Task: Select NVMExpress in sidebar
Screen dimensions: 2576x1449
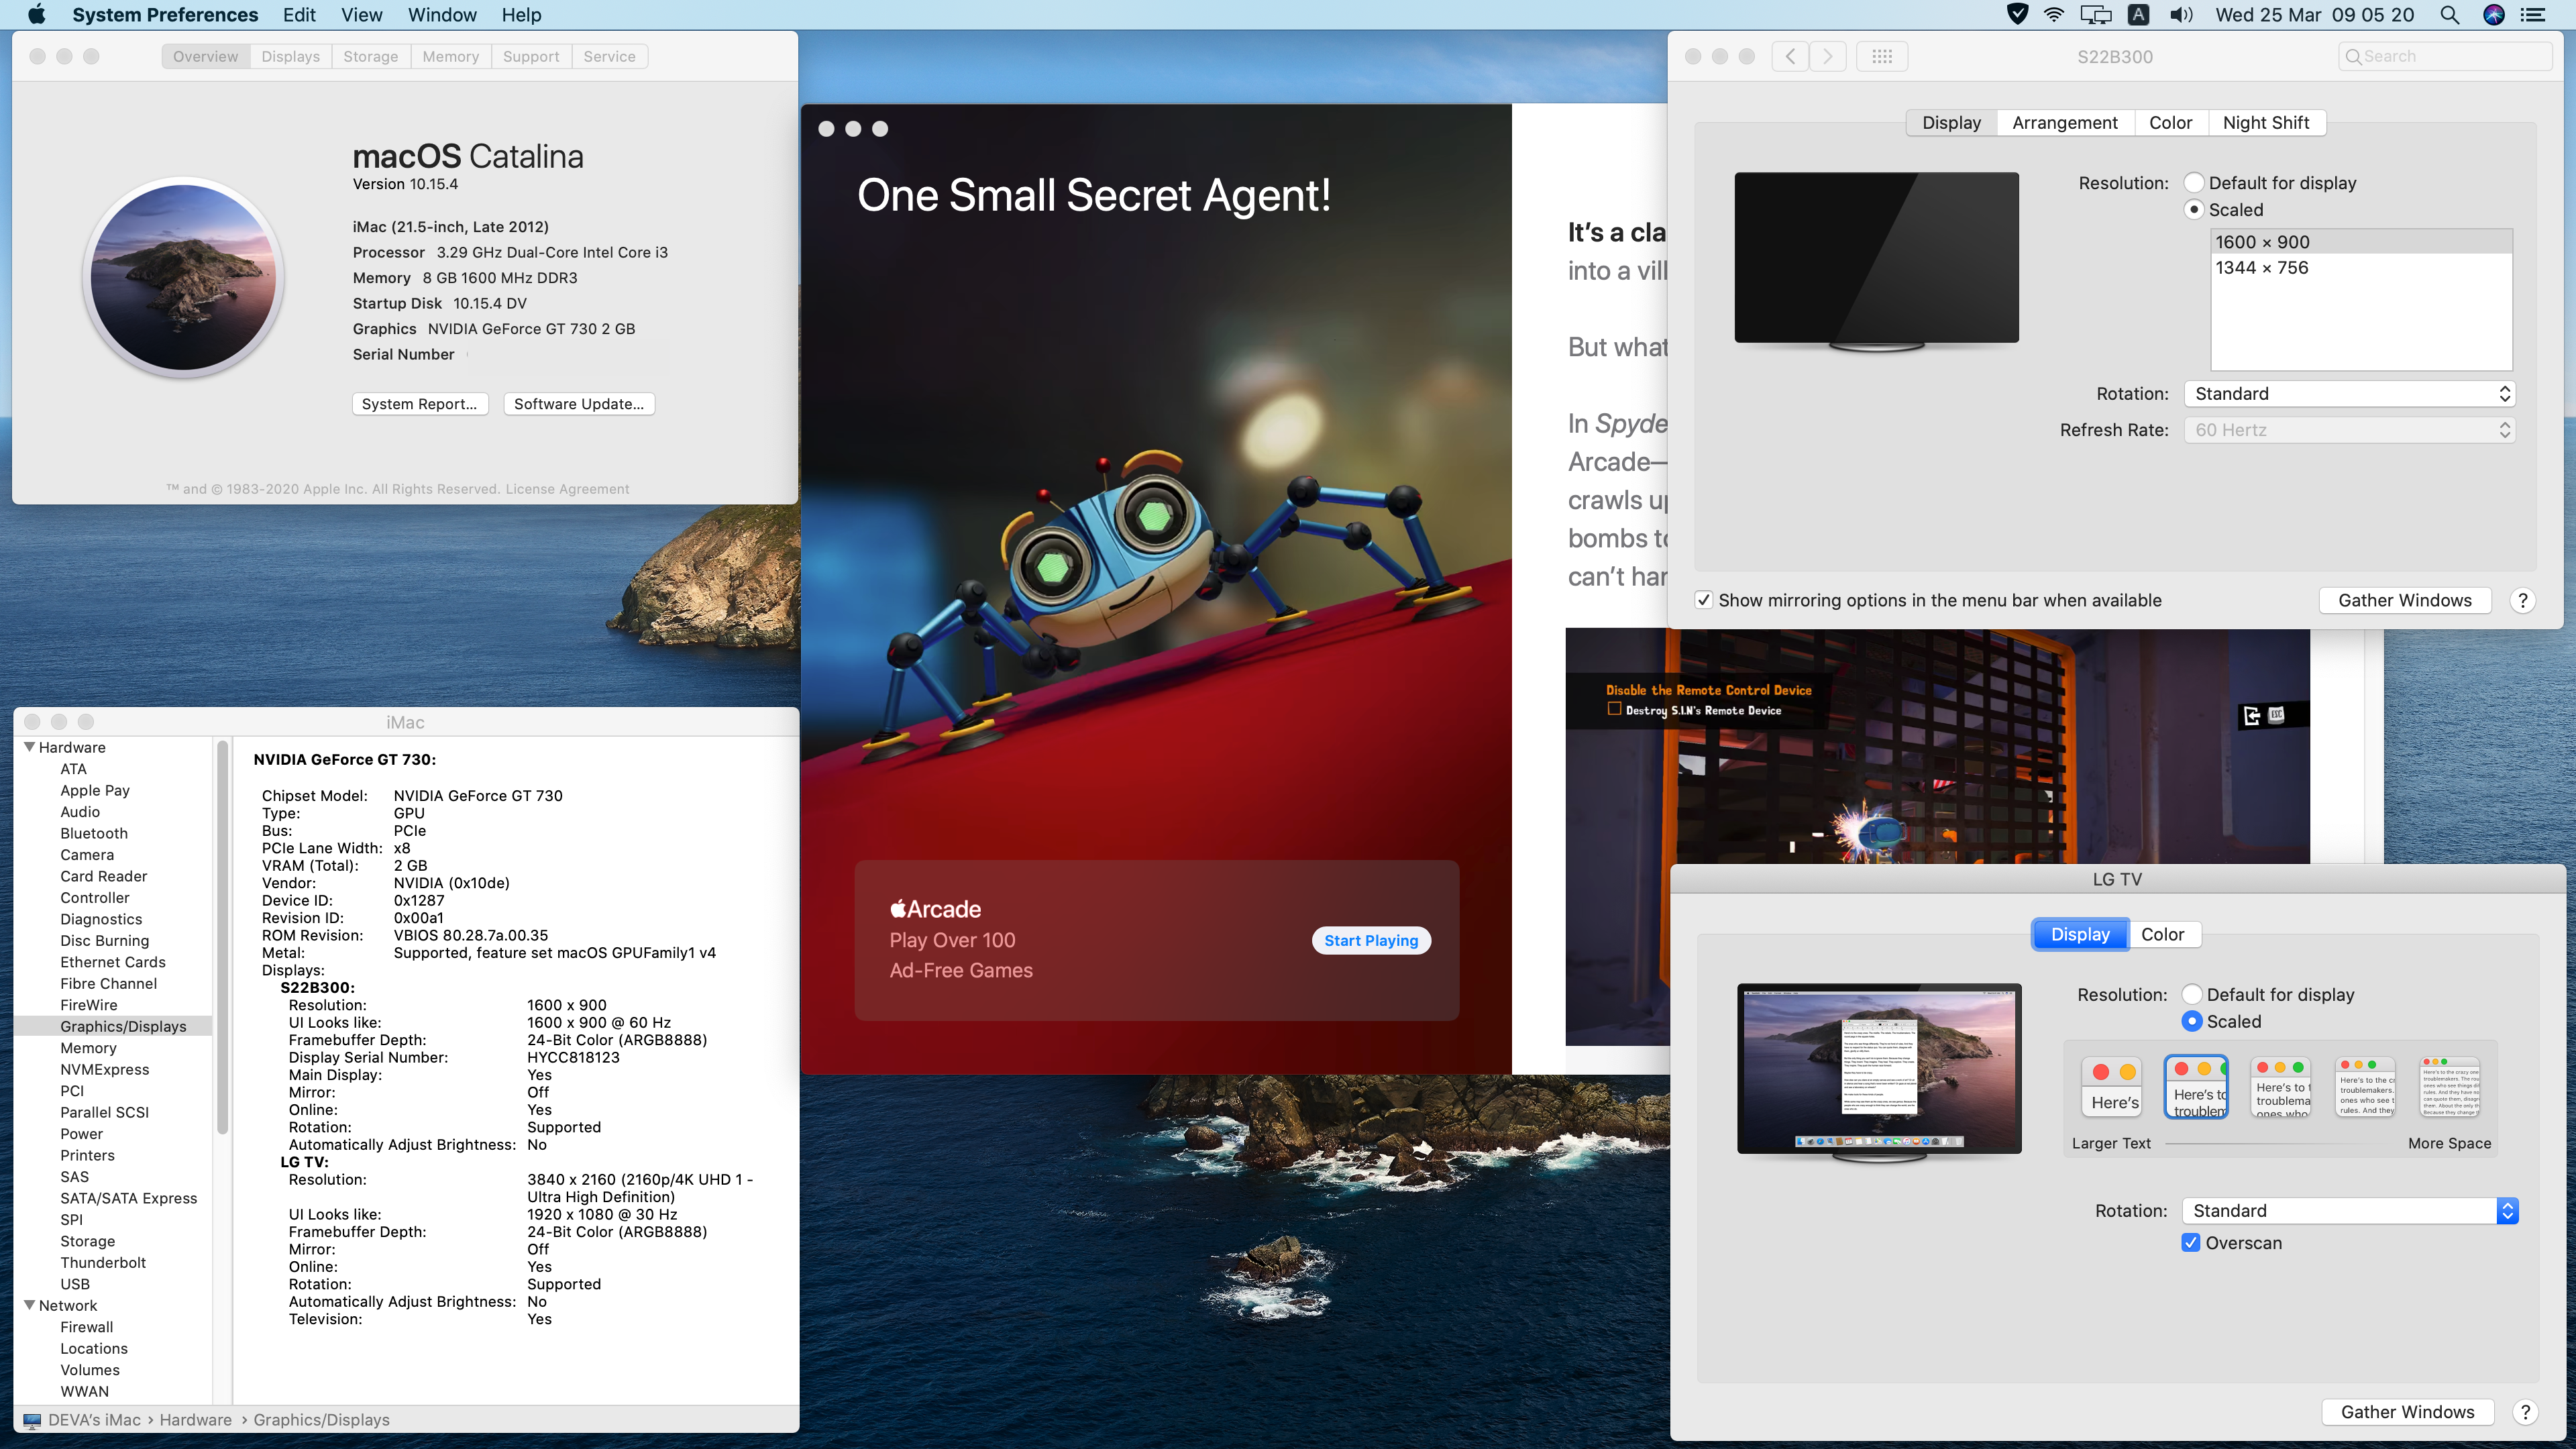Action: tap(104, 1070)
